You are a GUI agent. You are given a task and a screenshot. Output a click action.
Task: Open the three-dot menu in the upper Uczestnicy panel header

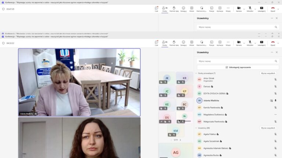pyautogui.click(x=272, y=18)
